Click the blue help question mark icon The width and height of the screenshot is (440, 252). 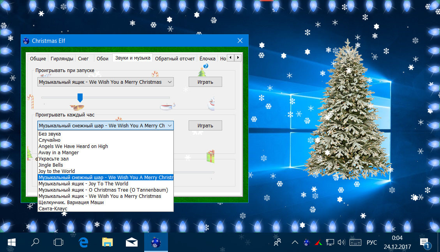pos(206,66)
